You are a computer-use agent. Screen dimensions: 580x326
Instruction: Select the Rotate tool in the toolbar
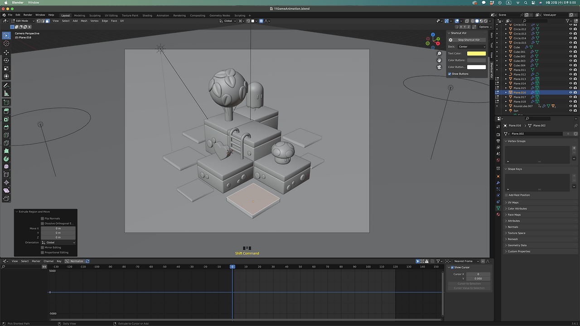click(x=6, y=60)
